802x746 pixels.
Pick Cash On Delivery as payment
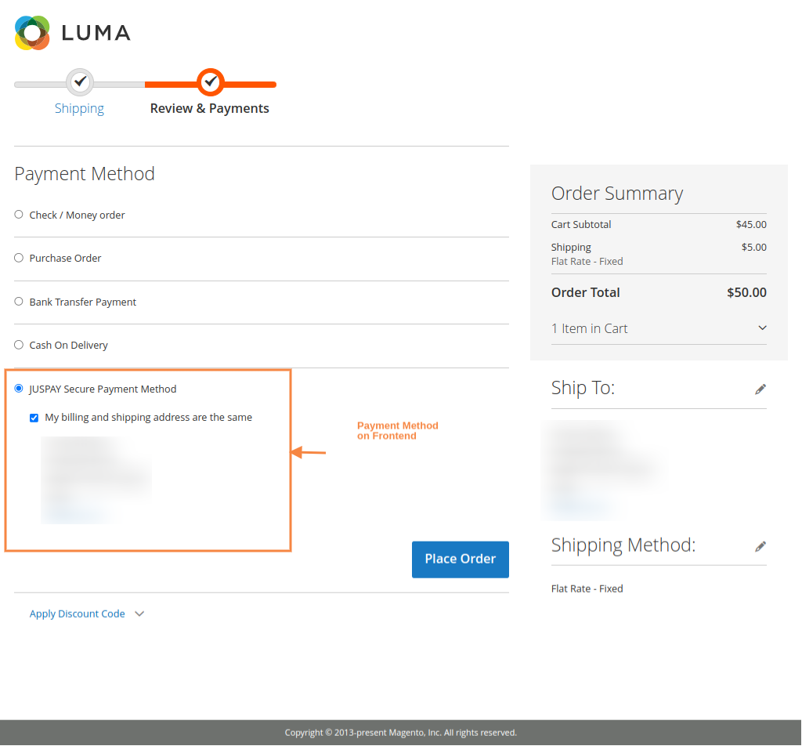tap(18, 345)
